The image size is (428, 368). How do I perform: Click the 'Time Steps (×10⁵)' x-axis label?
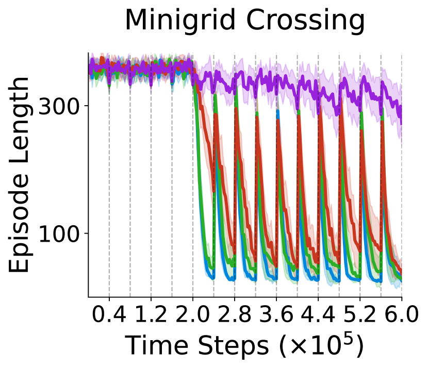(x=244, y=344)
